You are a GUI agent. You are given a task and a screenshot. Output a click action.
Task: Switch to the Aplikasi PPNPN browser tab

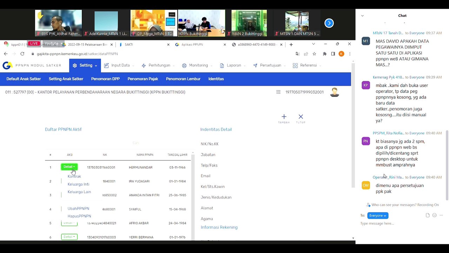tap(201, 45)
